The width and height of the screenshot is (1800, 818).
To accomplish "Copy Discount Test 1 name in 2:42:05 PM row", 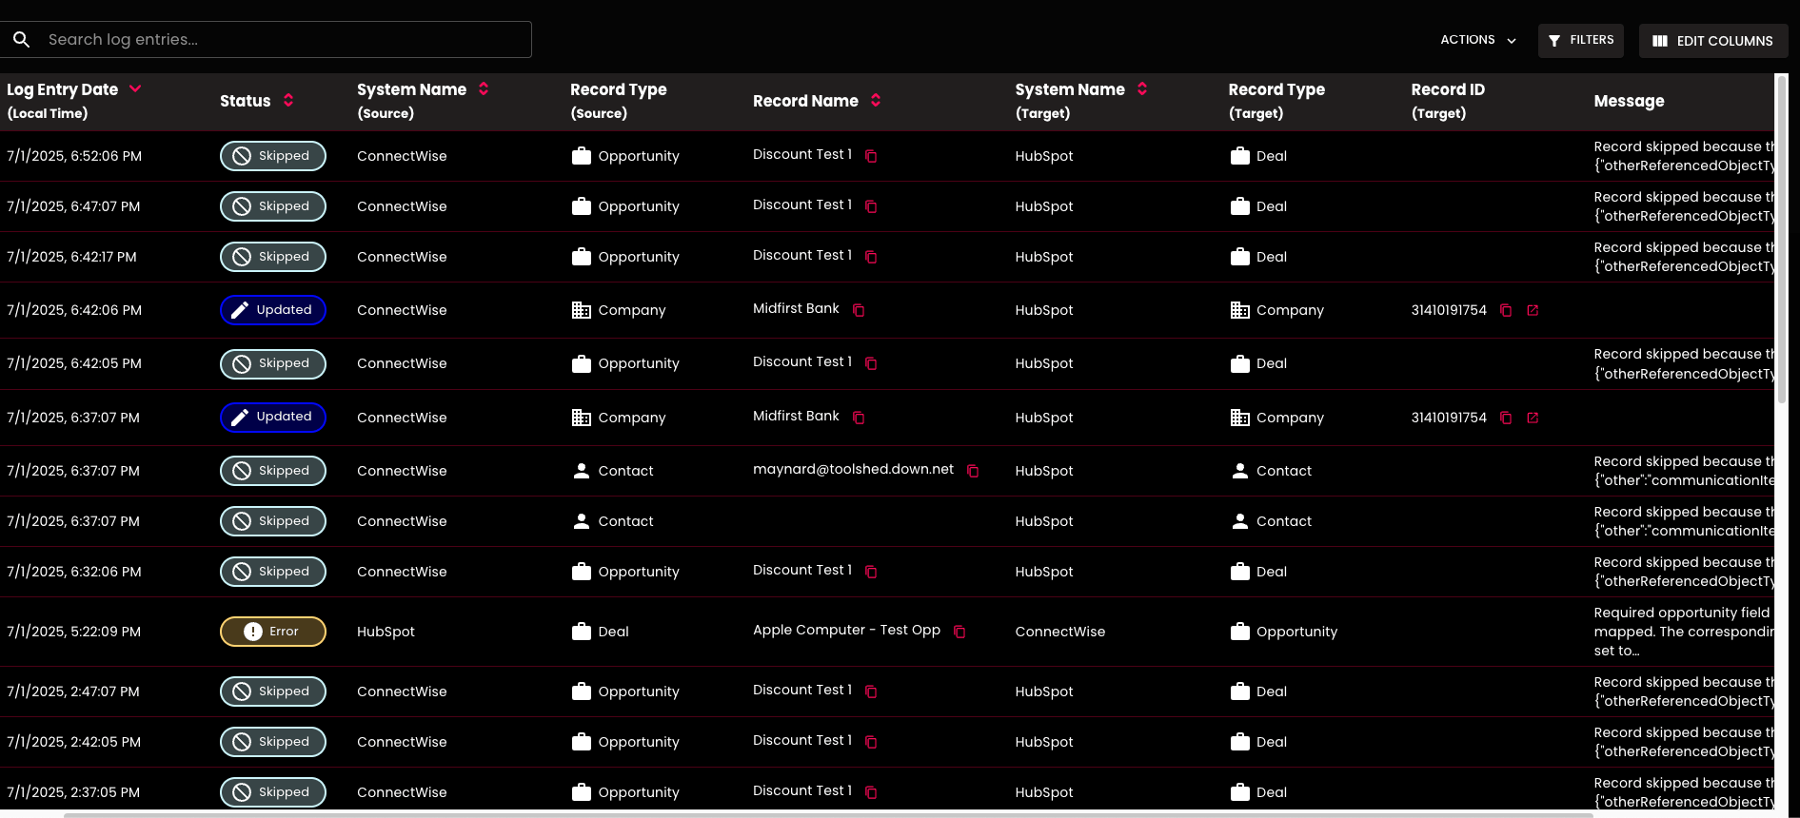I will [x=871, y=742].
